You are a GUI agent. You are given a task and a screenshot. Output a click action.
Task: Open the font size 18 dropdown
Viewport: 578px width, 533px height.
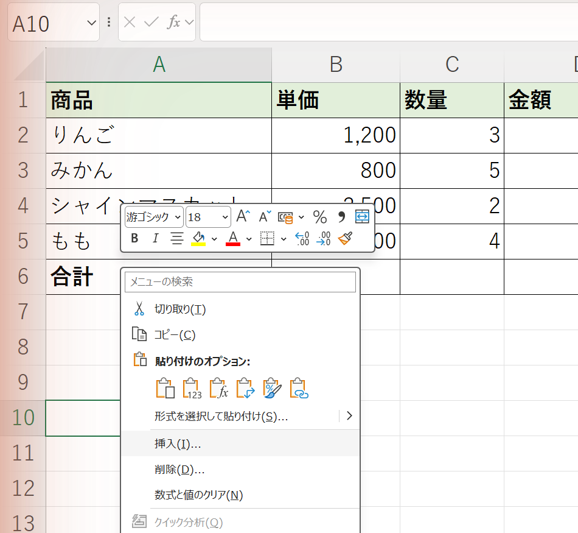(225, 217)
